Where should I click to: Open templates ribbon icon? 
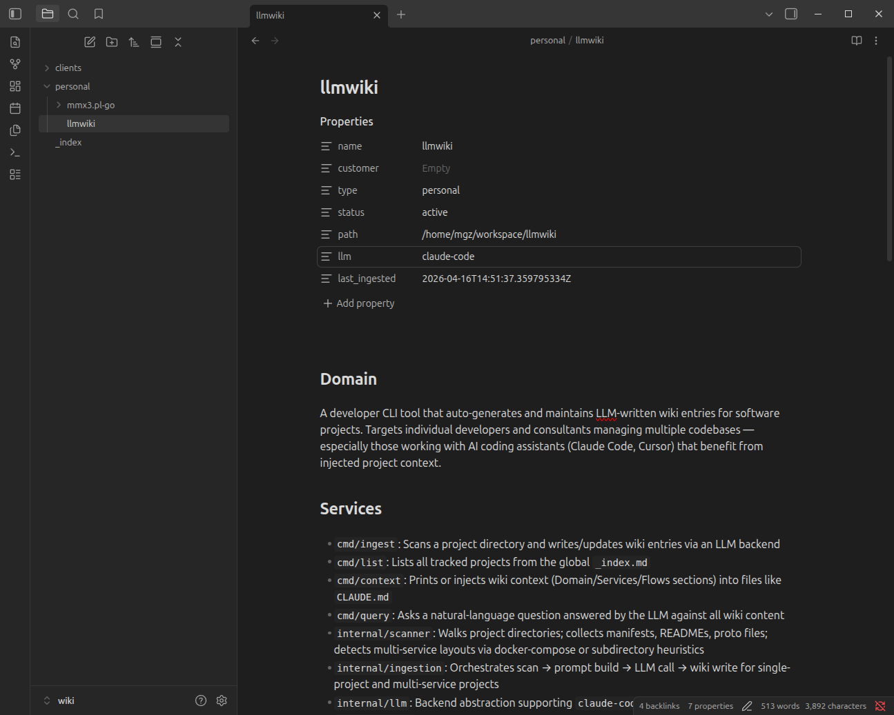point(15,130)
